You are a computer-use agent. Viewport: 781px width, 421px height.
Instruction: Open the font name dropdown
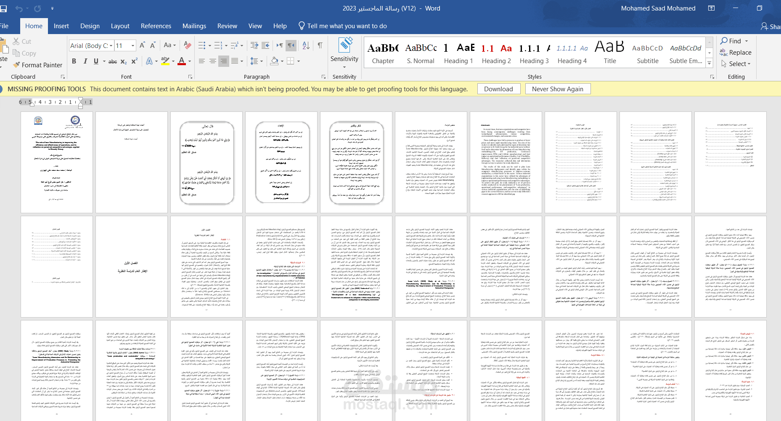111,45
